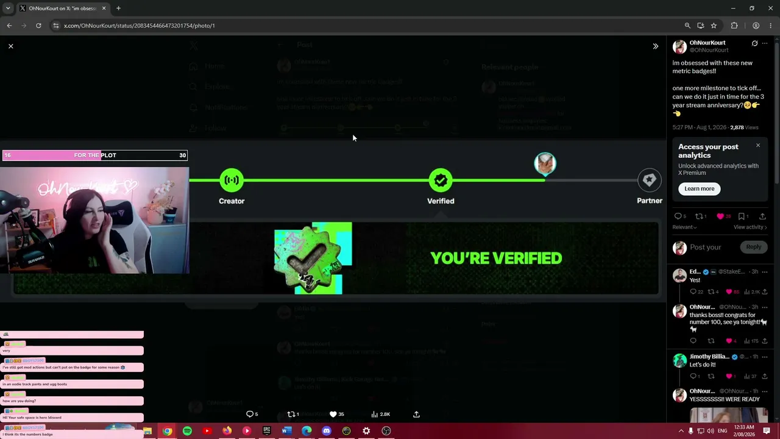Bookmark this page with the star icon
780x439 pixels.
(x=714, y=26)
